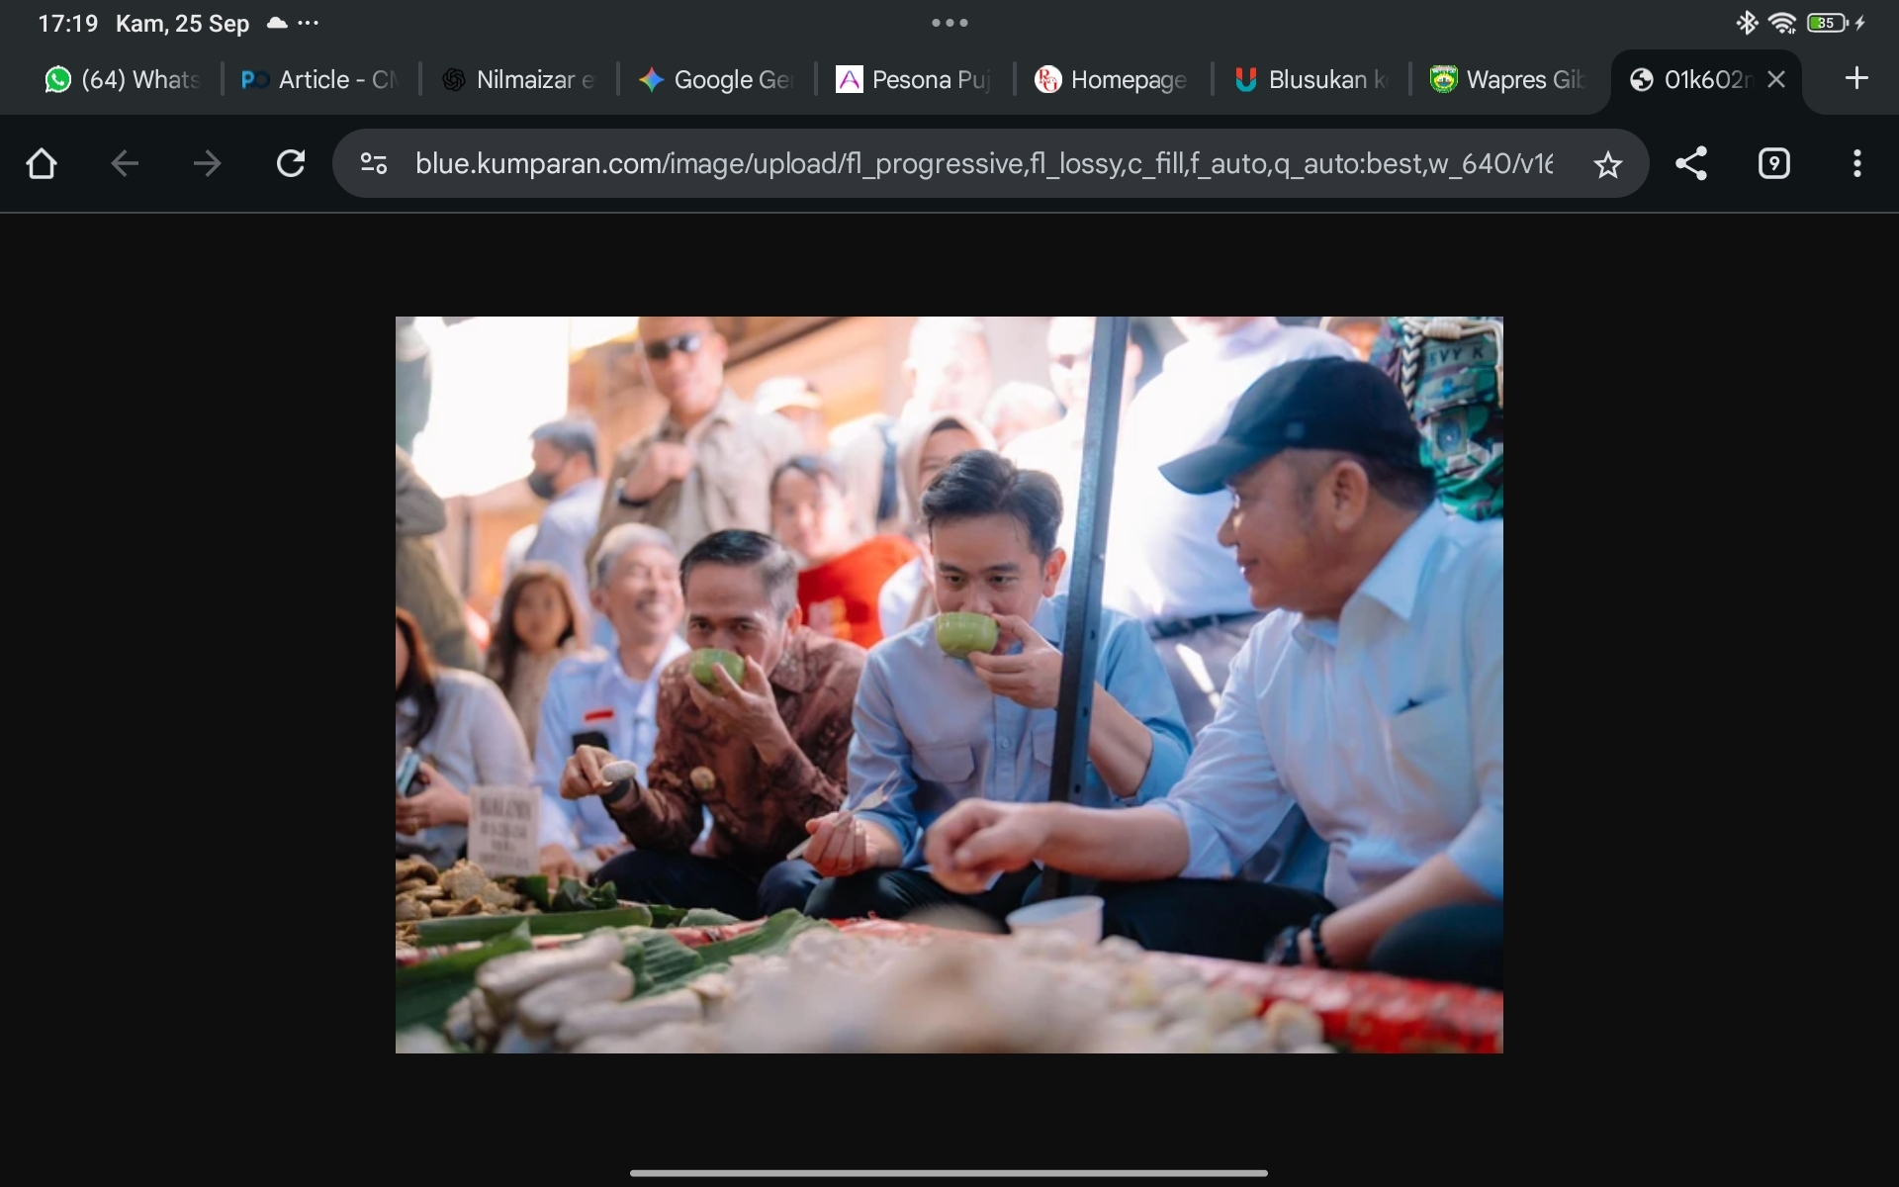Switch to the Article - CM tab
This screenshot has width=1899, height=1187.
pyautogui.click(x=320, y=79)
